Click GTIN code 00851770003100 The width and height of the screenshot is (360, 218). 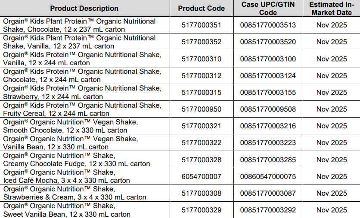[x=268, y=59]
